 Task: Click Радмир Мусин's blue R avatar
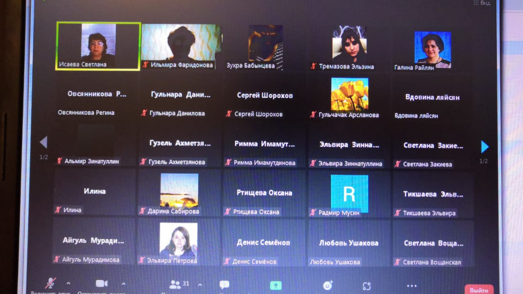tap(349, 194)
